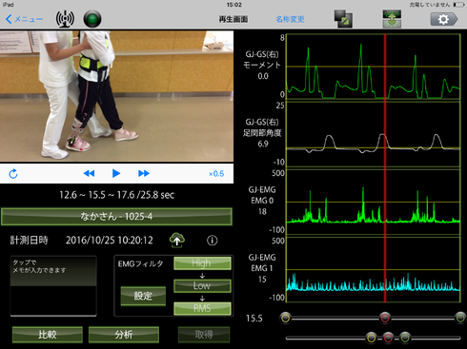This screenshot has width=467, height=349.
Task: Tap the walking video preview
Action: pyautogui.click(x=116, y=96)
